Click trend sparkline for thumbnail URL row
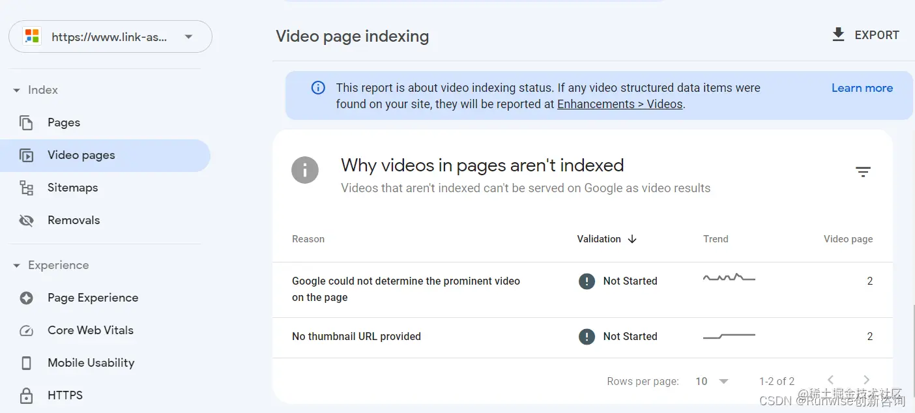 pos(729,336)
